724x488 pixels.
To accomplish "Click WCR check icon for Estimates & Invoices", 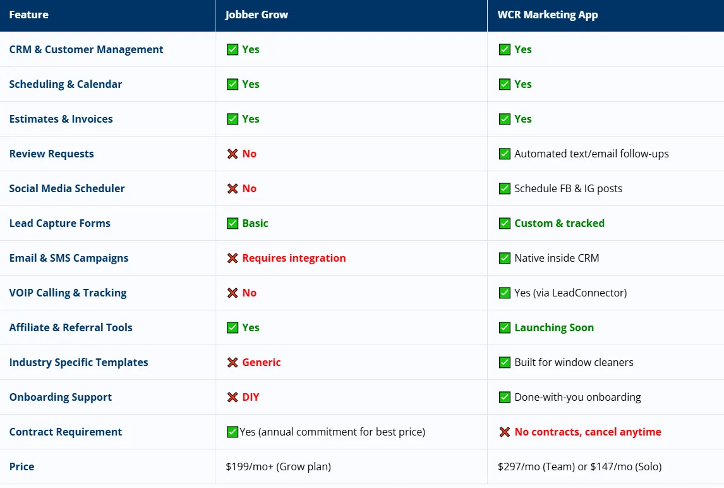I will (505, 119).
